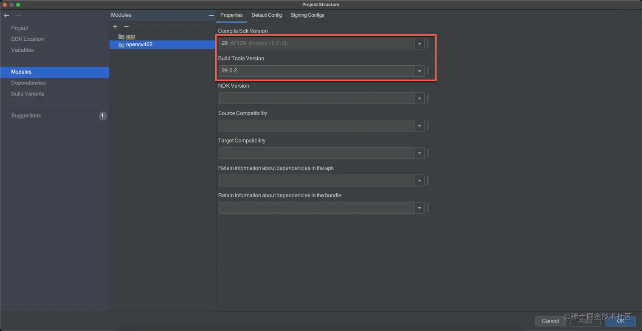Switch to the Properties tab
The height and width of the screenshot is (331, 642).
[231, 15]
